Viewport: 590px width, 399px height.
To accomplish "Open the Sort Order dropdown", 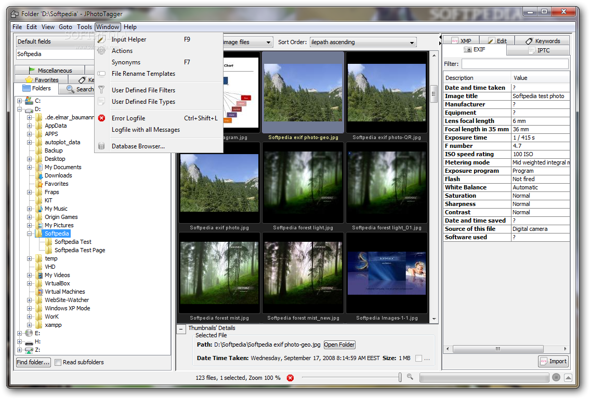I will [x=363, y=42].
